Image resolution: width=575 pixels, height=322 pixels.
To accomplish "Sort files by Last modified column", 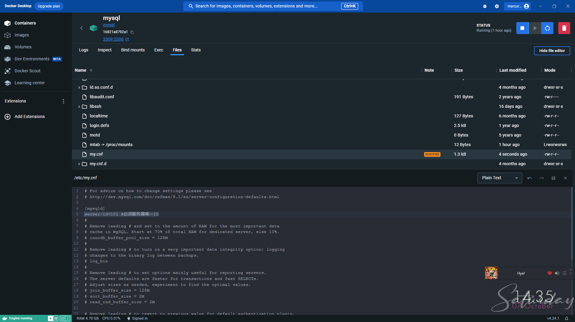I will click(513, 70).
